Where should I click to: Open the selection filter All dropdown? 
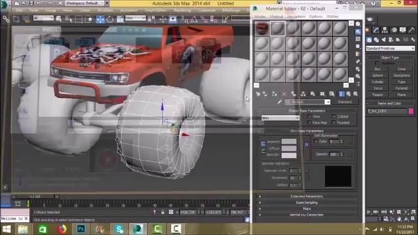(43, 18)
